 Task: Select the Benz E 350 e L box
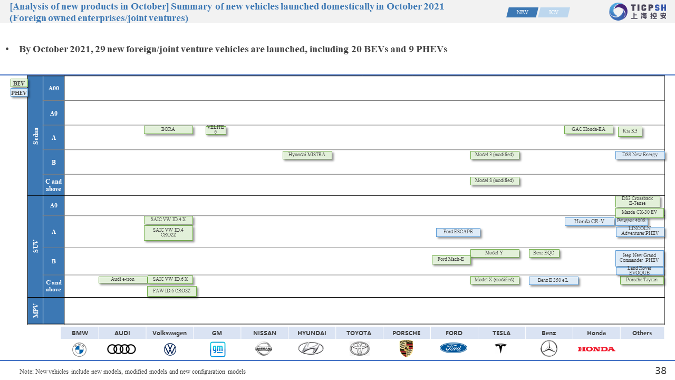[553, 280]
